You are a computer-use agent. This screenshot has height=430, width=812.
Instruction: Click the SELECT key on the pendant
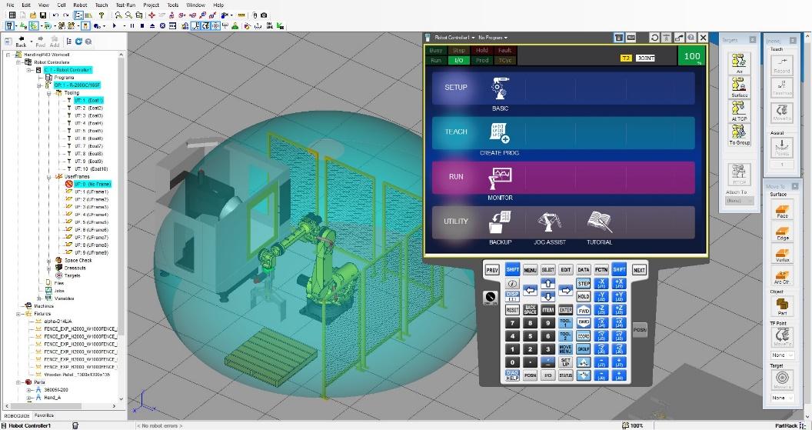point(548,270)
